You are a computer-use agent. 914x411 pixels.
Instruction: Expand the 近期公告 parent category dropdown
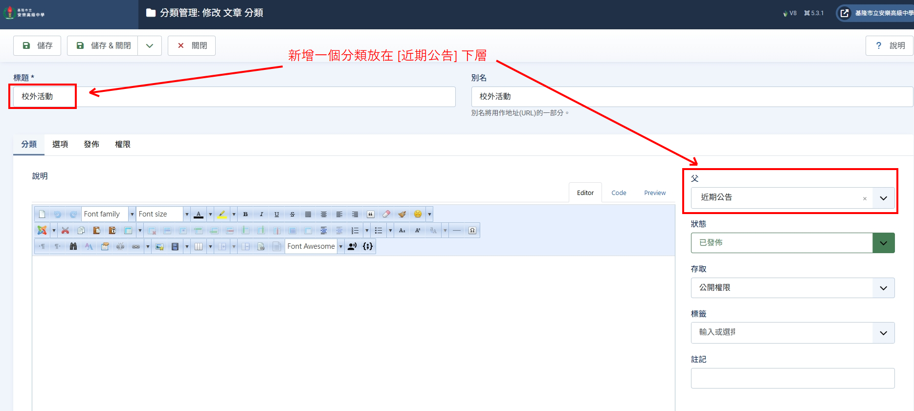click(x=883, y=198)
